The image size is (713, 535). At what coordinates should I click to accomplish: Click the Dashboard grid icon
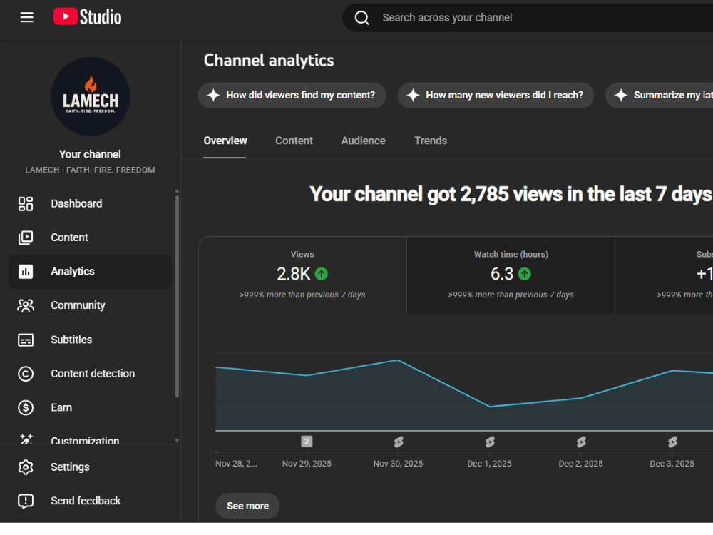(26, 204)
